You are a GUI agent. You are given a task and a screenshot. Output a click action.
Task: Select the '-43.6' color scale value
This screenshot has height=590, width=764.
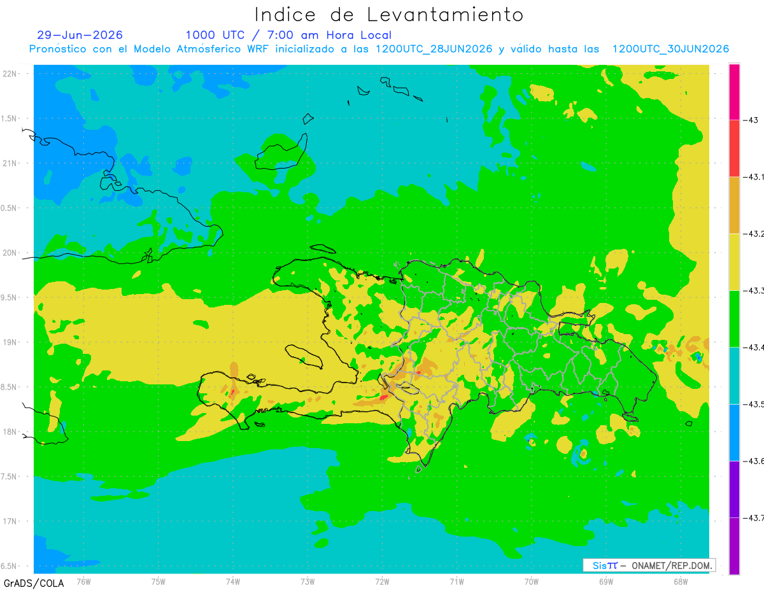(x=754, y=461)
